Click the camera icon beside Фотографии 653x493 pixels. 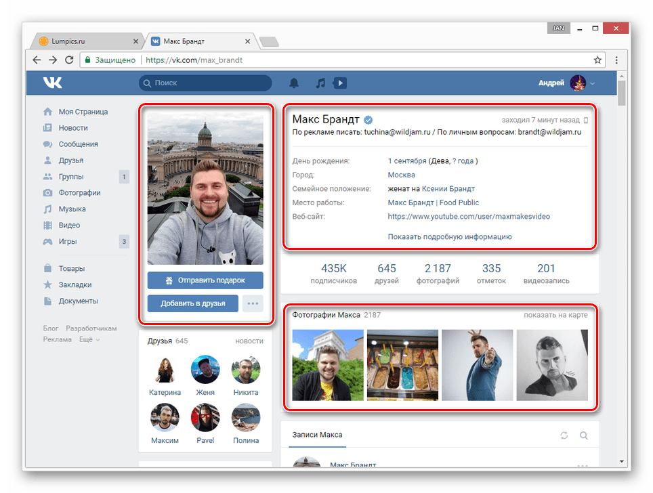(x=48, y=193)
